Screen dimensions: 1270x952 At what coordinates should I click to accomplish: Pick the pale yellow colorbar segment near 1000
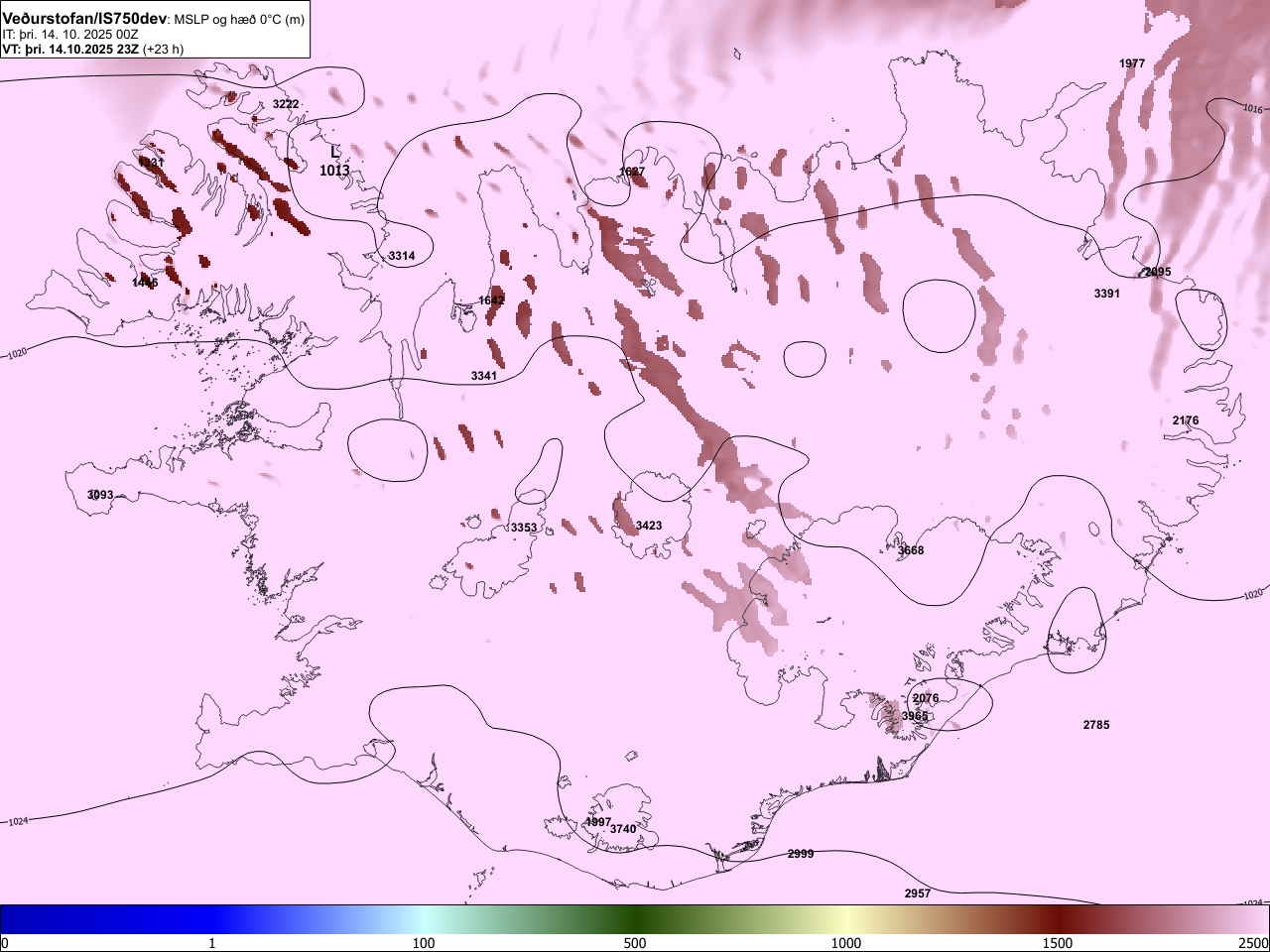pyautogui.click(x=846, y=919)
